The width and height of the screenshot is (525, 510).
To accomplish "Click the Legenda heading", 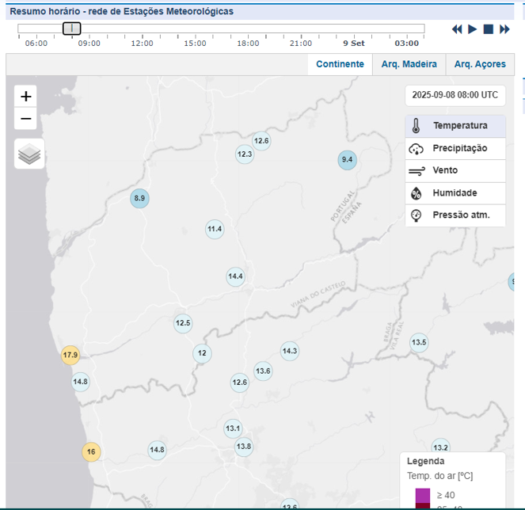I will [x=425, y=462].
